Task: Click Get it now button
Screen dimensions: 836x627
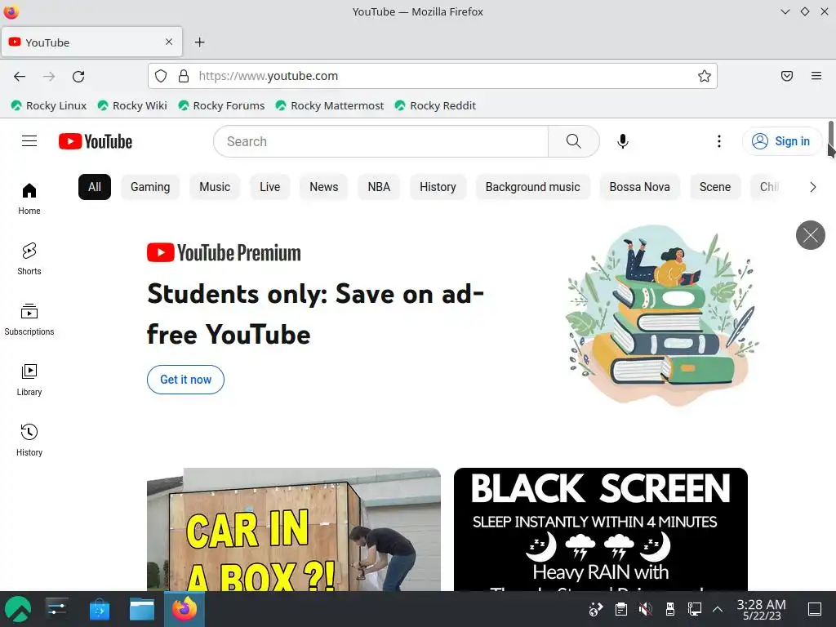Action: tap(185, 380)
